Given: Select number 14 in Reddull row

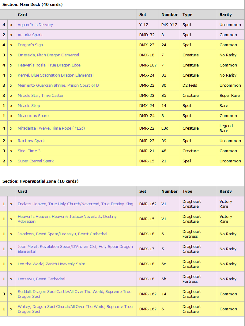Looking at the screenshot, I should 169,294.
